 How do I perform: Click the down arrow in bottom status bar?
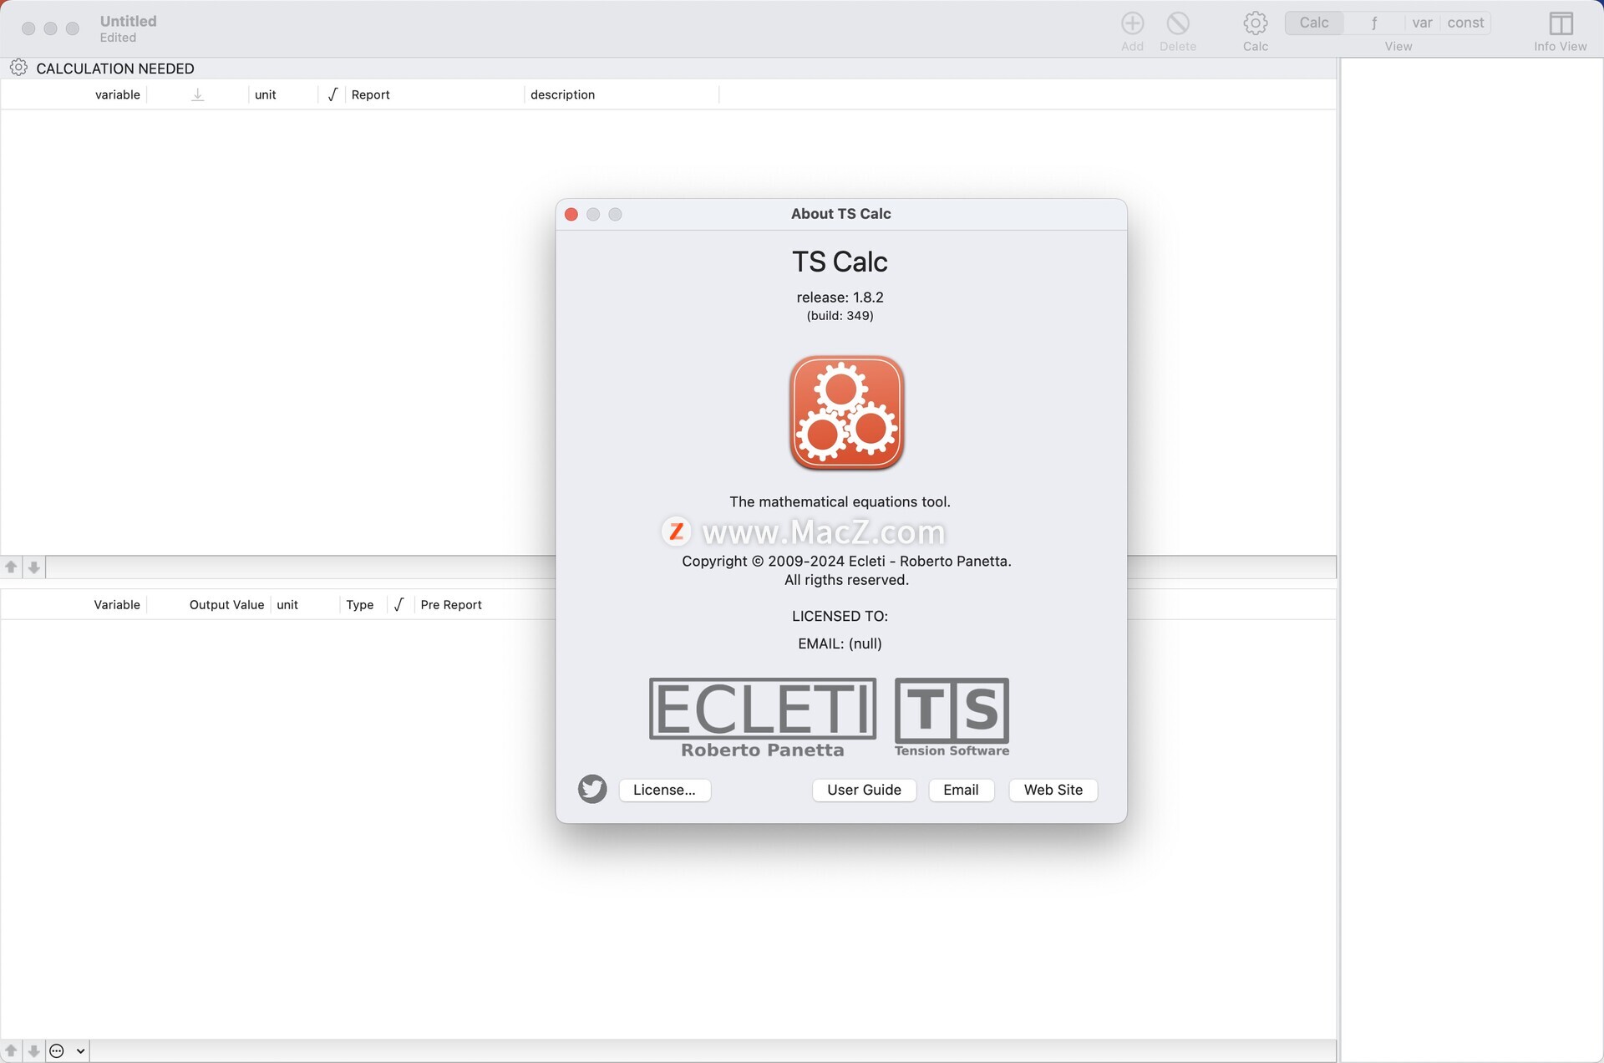(33, 1050)
